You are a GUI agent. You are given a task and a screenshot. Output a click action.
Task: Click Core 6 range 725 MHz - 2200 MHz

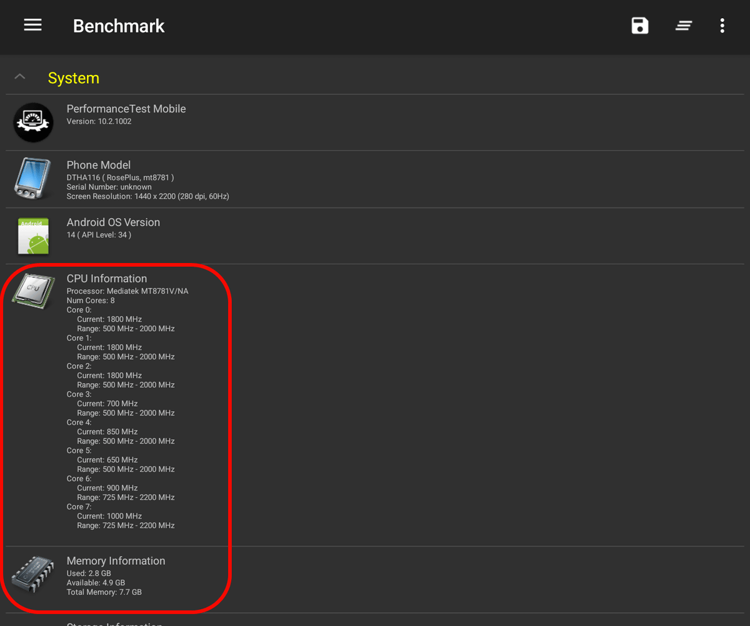pyautogui.click(x=126, y=497)
